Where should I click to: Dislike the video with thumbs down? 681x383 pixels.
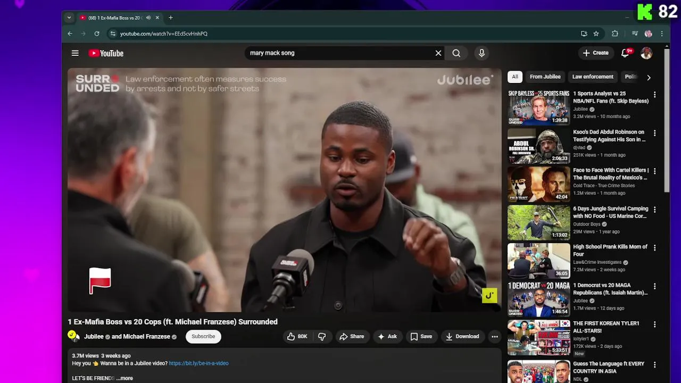pyautogui.click(x=322, y=336)
